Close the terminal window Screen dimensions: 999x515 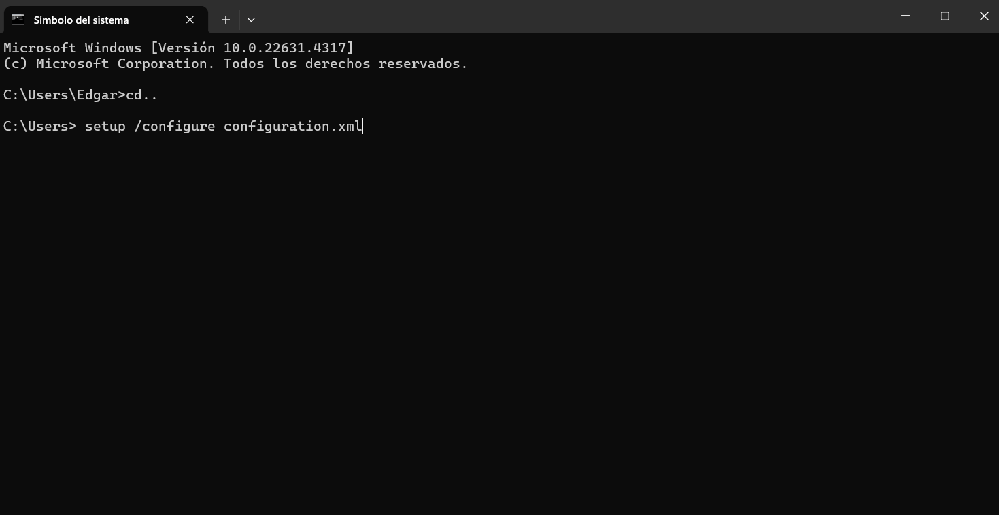983,16
